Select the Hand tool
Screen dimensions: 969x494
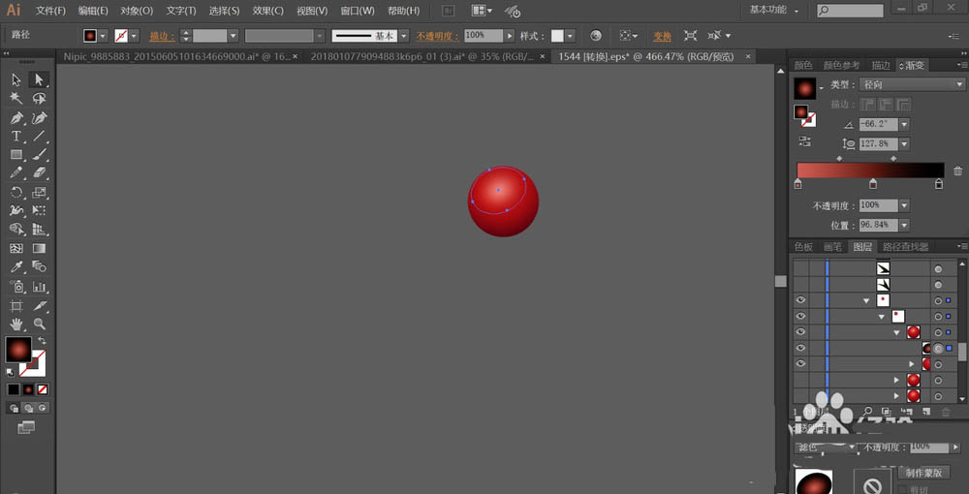point(16,324)
